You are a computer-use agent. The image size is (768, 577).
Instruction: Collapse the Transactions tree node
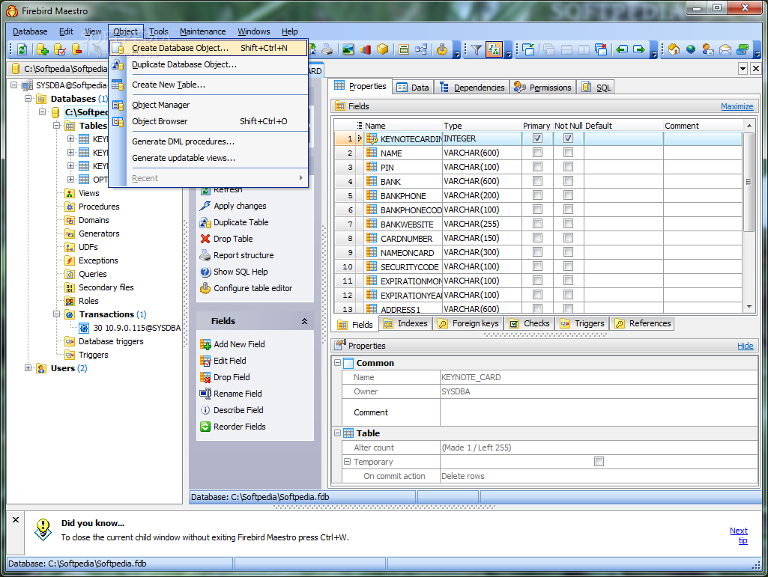pos(57,314)
